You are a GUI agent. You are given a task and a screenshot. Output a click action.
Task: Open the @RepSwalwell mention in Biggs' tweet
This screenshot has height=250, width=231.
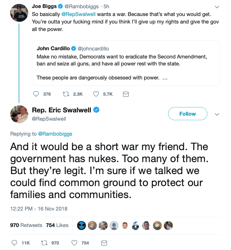point(79,14)
